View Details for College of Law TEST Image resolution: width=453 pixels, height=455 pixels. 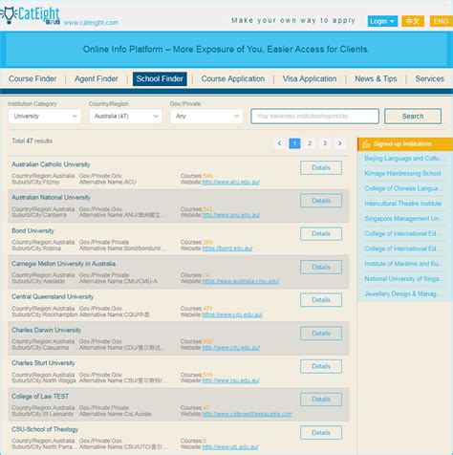321,400
